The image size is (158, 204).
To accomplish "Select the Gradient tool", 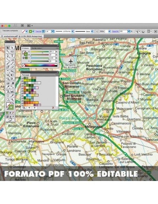I will tap(12, 83).
